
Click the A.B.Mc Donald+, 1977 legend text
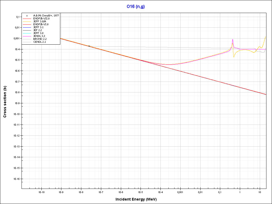46,16
